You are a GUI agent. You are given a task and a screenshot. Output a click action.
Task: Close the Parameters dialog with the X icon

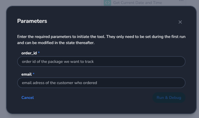pos(180,22)
